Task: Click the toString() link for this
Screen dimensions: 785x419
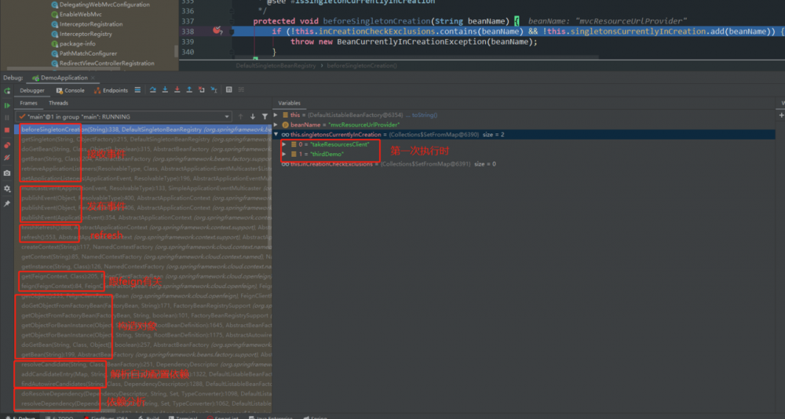Action: (424, 115)
